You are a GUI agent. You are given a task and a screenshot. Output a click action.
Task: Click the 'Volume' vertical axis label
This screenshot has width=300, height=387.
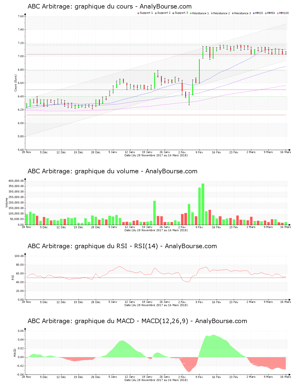tap(7, 202)
